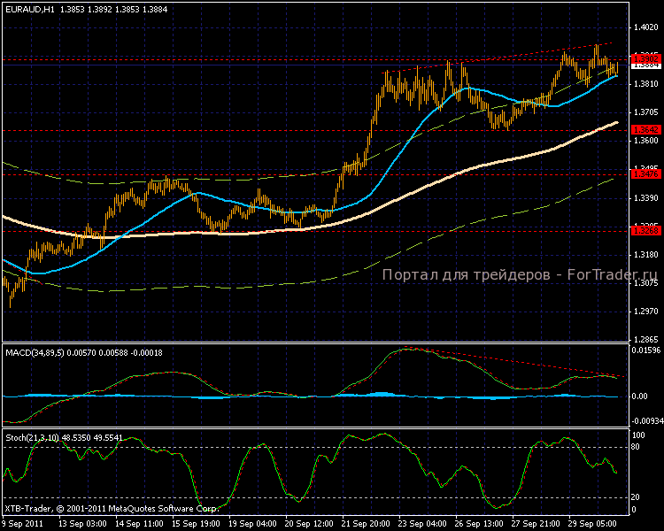The image size is (664, 531).
Task: Select the red 1.3268 level price tag
Action: point(645,231)
